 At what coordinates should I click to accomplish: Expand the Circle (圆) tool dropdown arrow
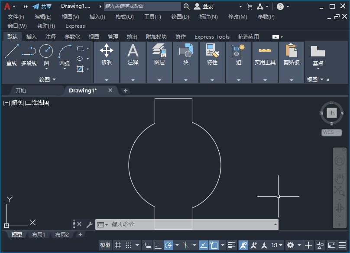(x=46, y=69)
